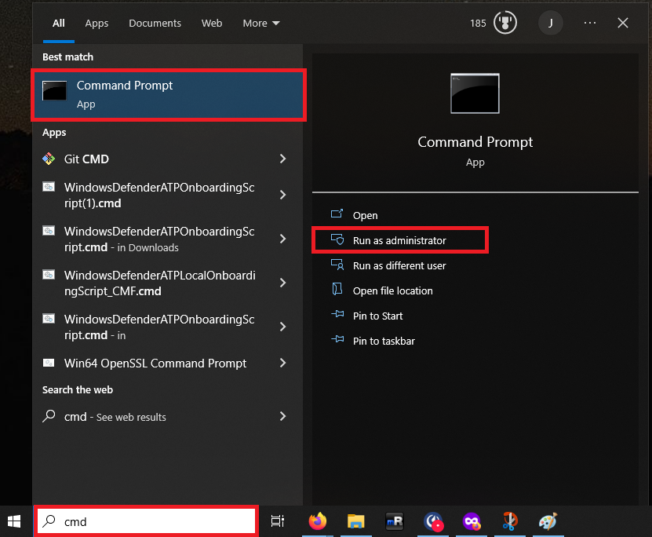The height and width of the screenshot is (537, 652).
Task: Open File Explorer from the taskbar
Action: [356, 521]
